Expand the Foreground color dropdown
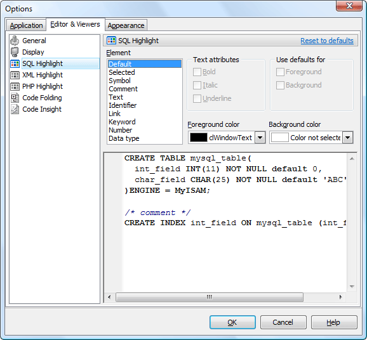This screenshot has height=340, width=367. 260,138
